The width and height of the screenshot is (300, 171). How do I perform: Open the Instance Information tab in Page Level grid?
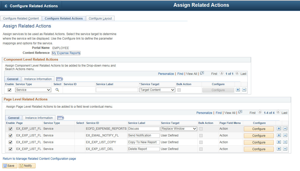click(x=39, y=118)
